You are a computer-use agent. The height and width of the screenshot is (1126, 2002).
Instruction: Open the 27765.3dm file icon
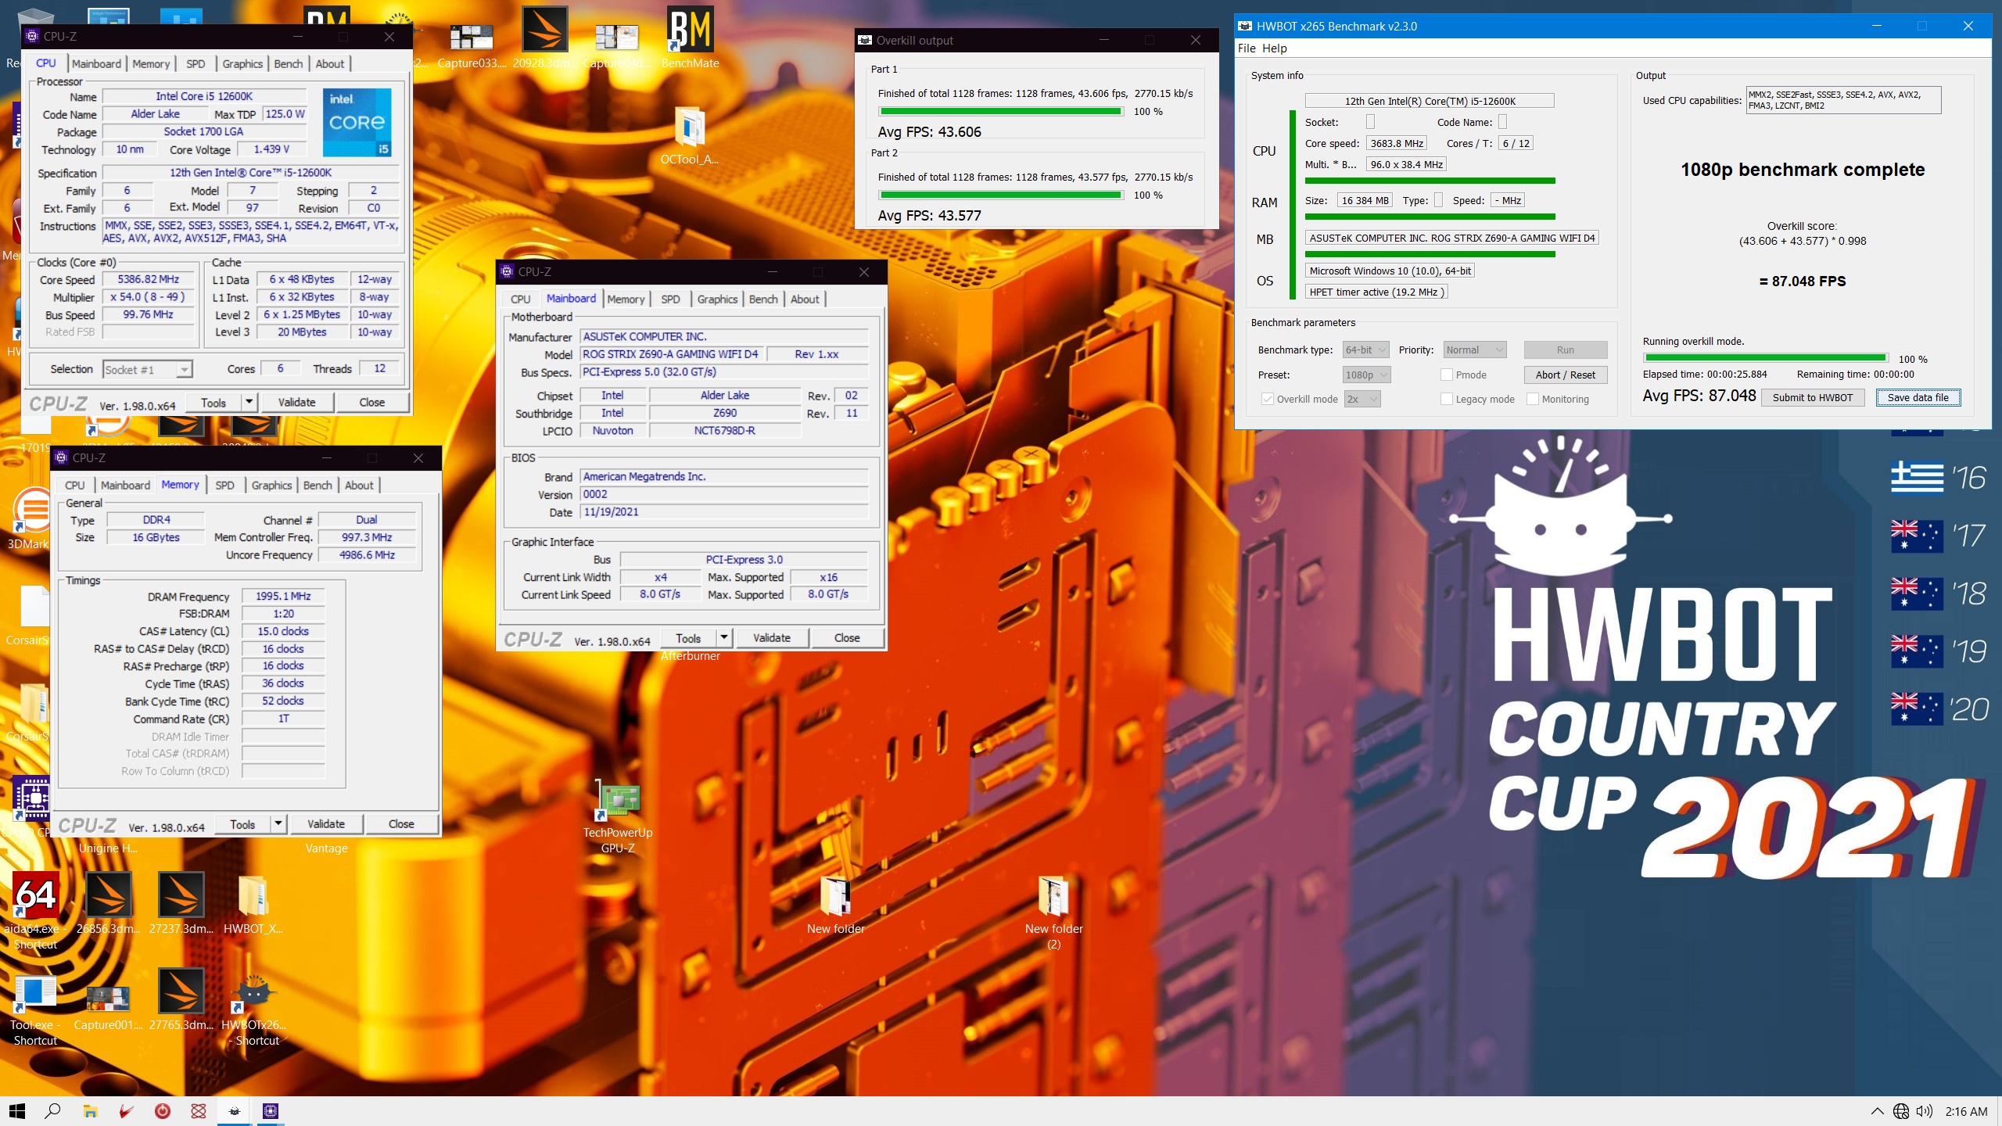(181, 999)
